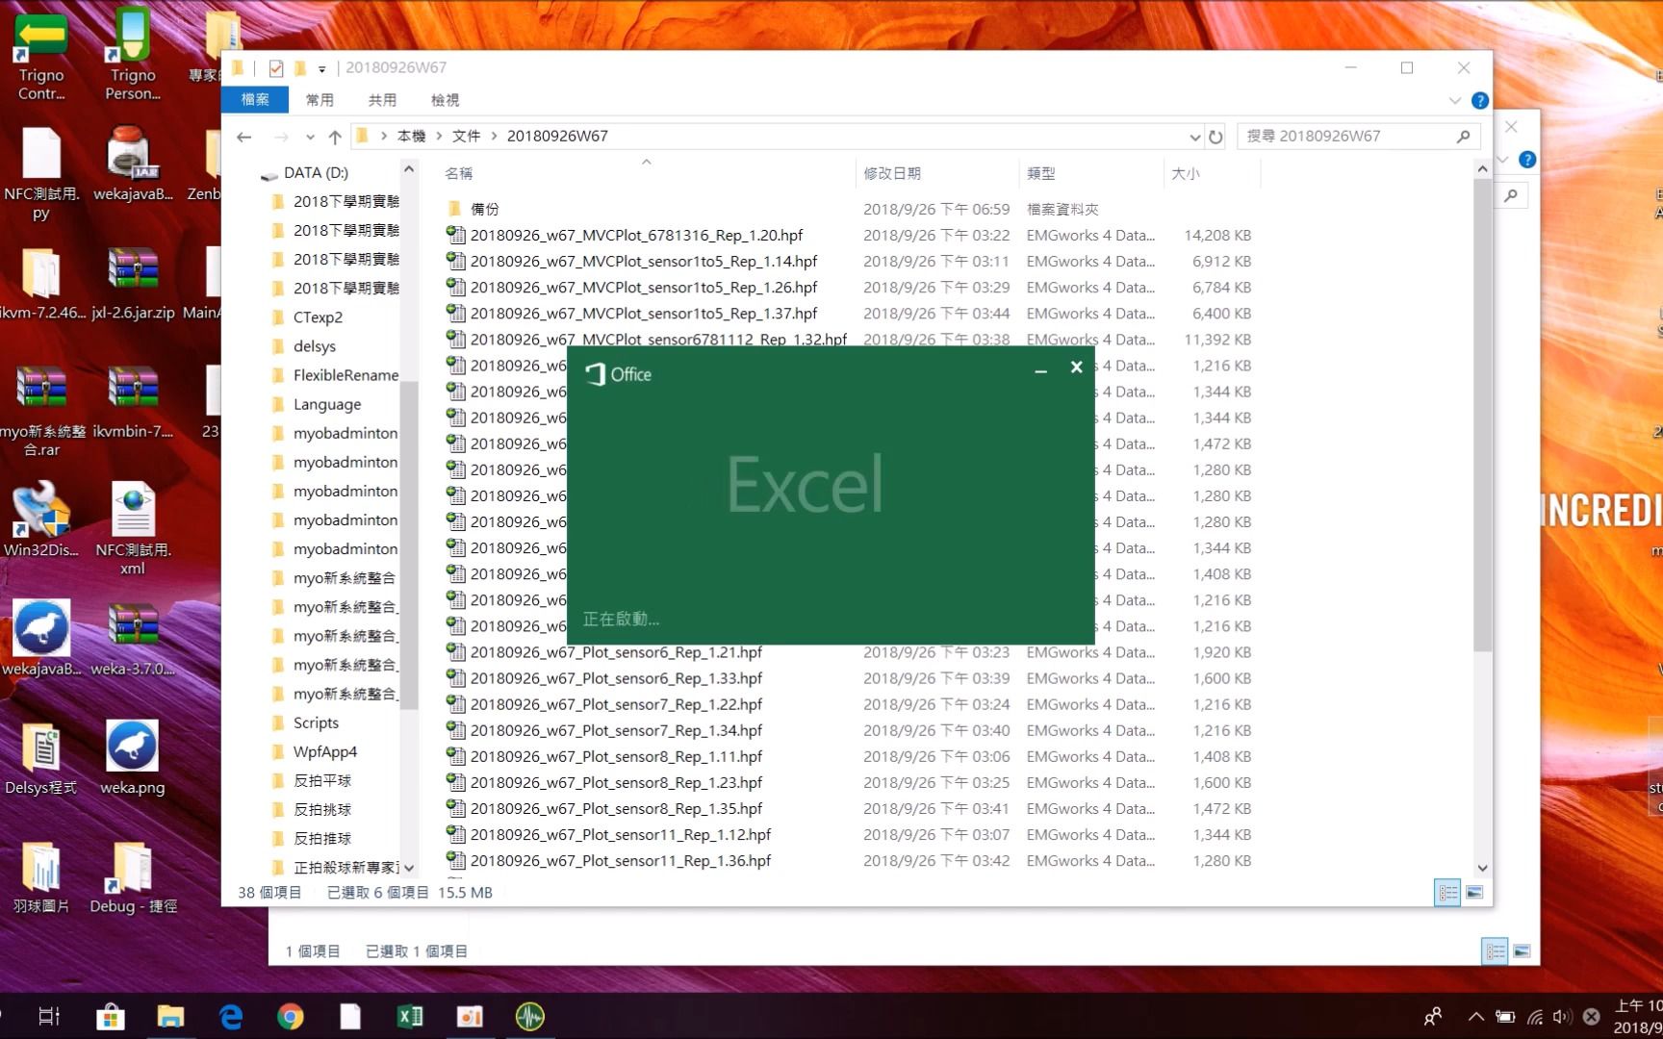Minimize the Excel splash screen
This screenshot has height=1039, width=1663.
click(x=1040, y=368)
